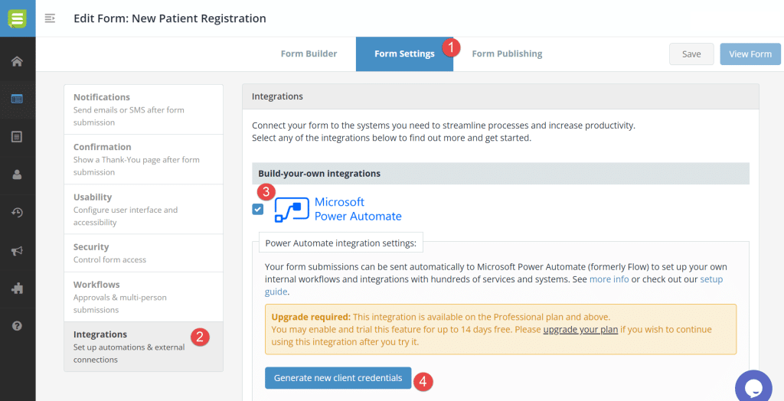Open the chat bubble widget

[753, 386]
